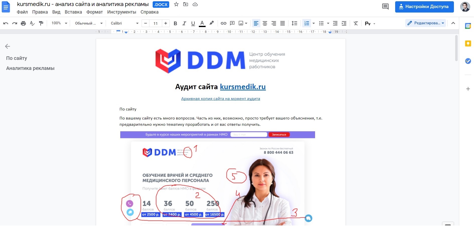Click the highlight color icon

click(x=212, y=23)
